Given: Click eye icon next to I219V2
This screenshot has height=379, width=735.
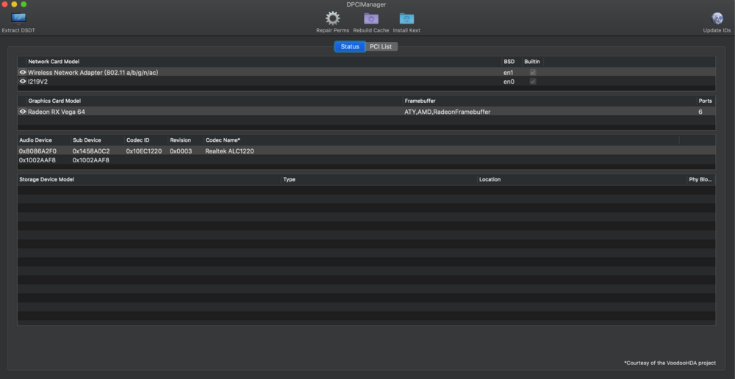Looking at the screenshot, I should pyautogui.click(x=23, y=82).
